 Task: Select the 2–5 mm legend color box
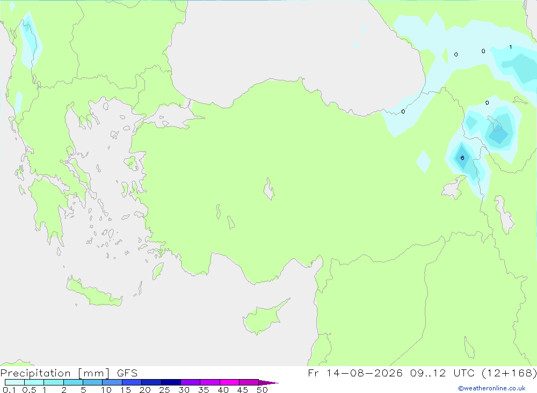pyautogui.click(x=73, y=382)
